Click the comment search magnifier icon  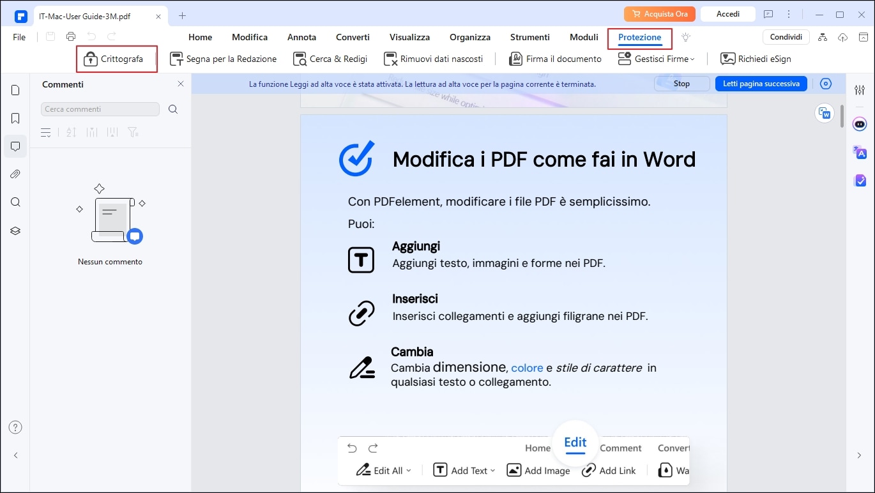click(x=173, y=109)
